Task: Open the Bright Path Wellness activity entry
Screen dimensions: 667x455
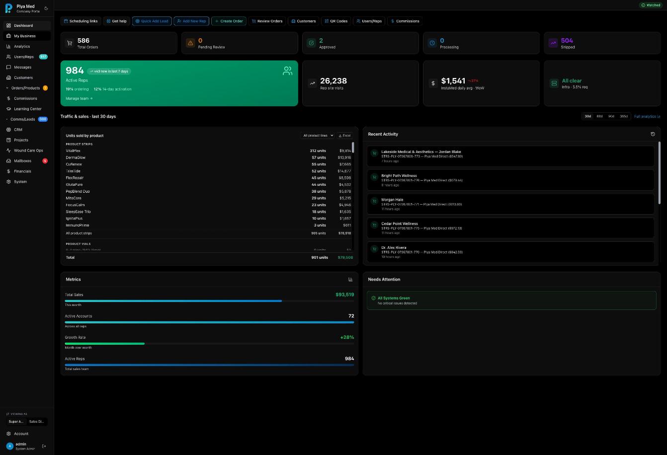Action: 511,180
